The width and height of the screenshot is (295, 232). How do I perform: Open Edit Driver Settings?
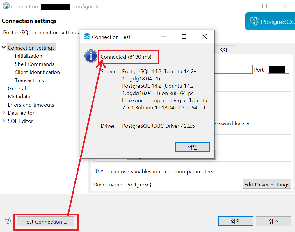click(267, 184)
